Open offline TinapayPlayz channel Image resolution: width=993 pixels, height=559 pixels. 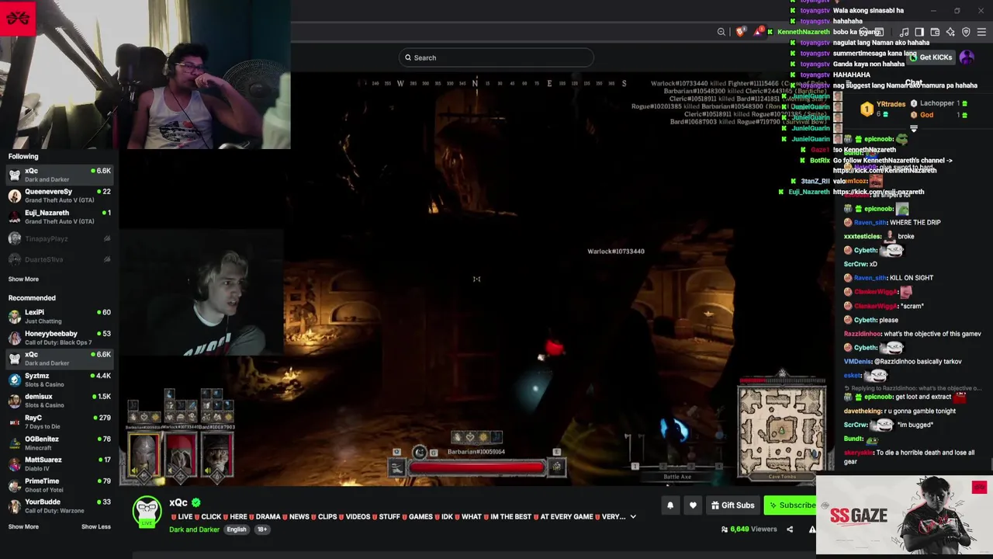59,238
